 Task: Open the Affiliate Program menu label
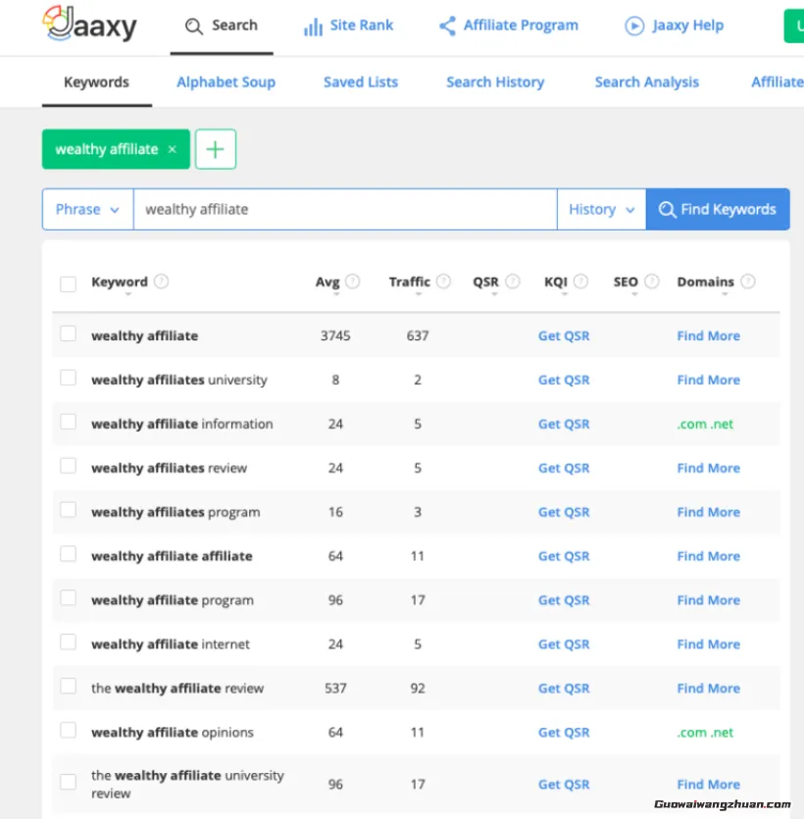521,26
